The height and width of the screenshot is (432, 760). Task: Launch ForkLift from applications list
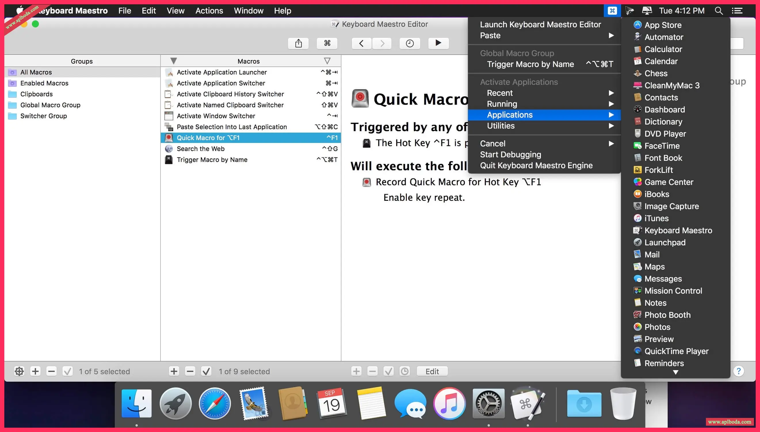pos(658,170)
